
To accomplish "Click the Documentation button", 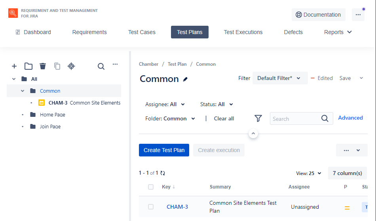I will point(319,15).
